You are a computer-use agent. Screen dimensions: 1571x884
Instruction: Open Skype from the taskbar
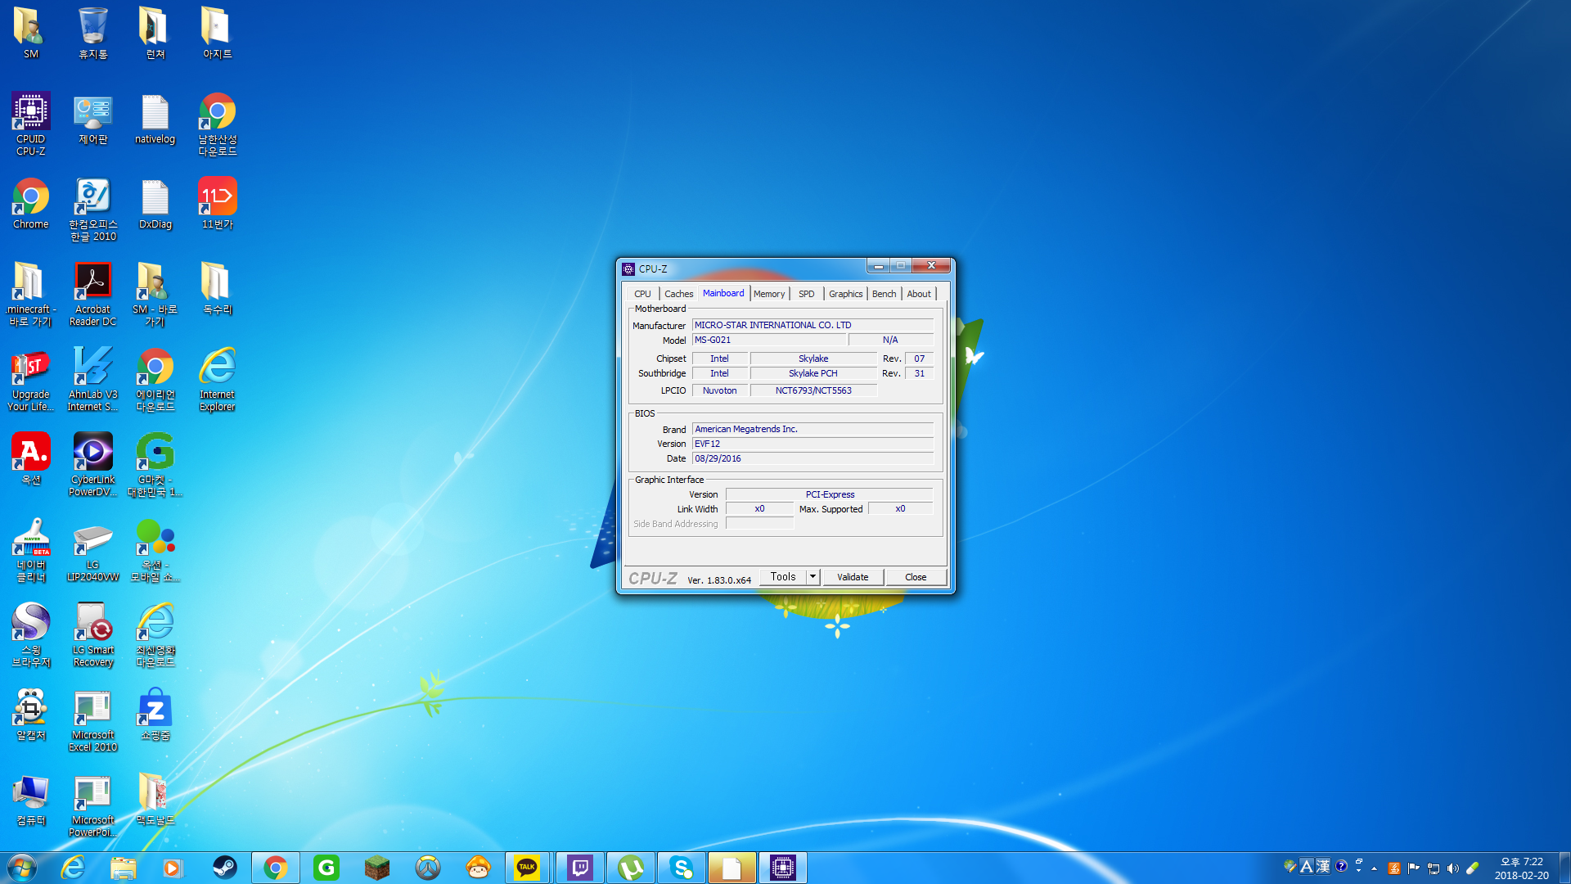(682, 868)
